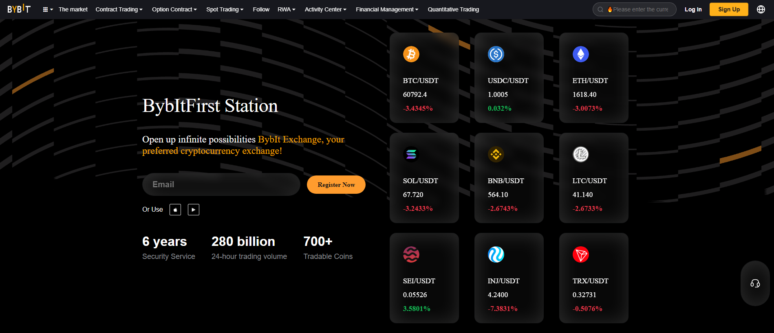
Task: Click the search magnifier icon
Action: [x=600, y=9]
